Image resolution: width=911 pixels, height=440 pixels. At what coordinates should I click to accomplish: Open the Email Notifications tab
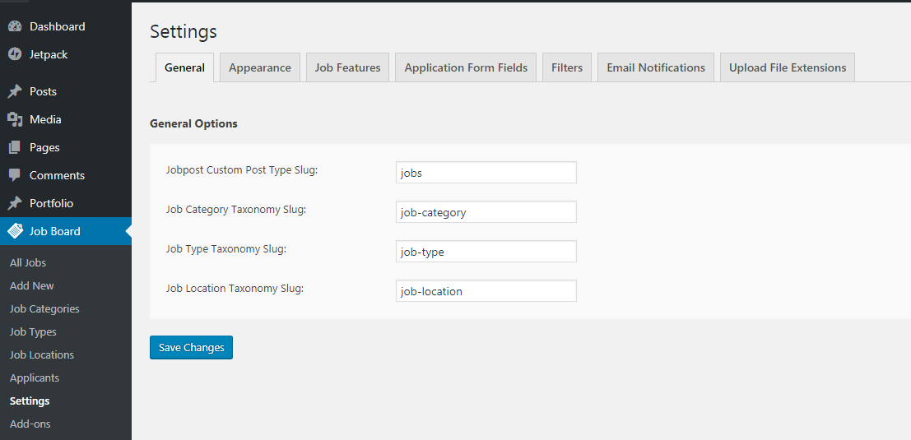(x=656, y=67)
